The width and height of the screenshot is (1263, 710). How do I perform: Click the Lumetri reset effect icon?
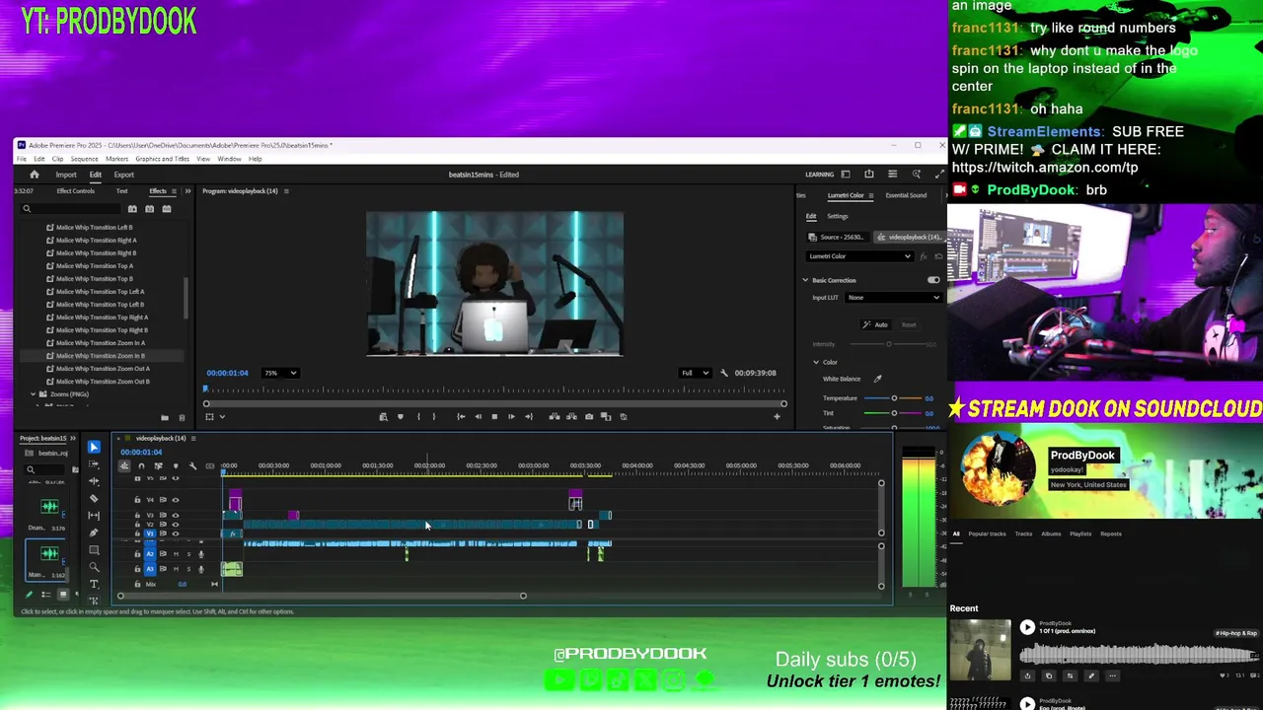pos(937,256)
